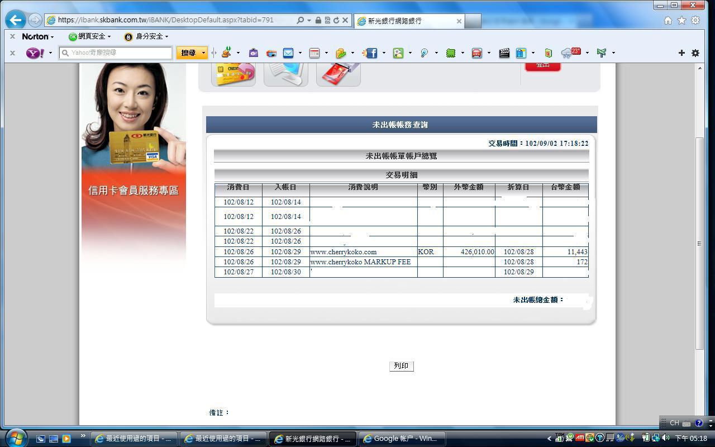Expand the 網頁安全 dropdown

(89, 36)
